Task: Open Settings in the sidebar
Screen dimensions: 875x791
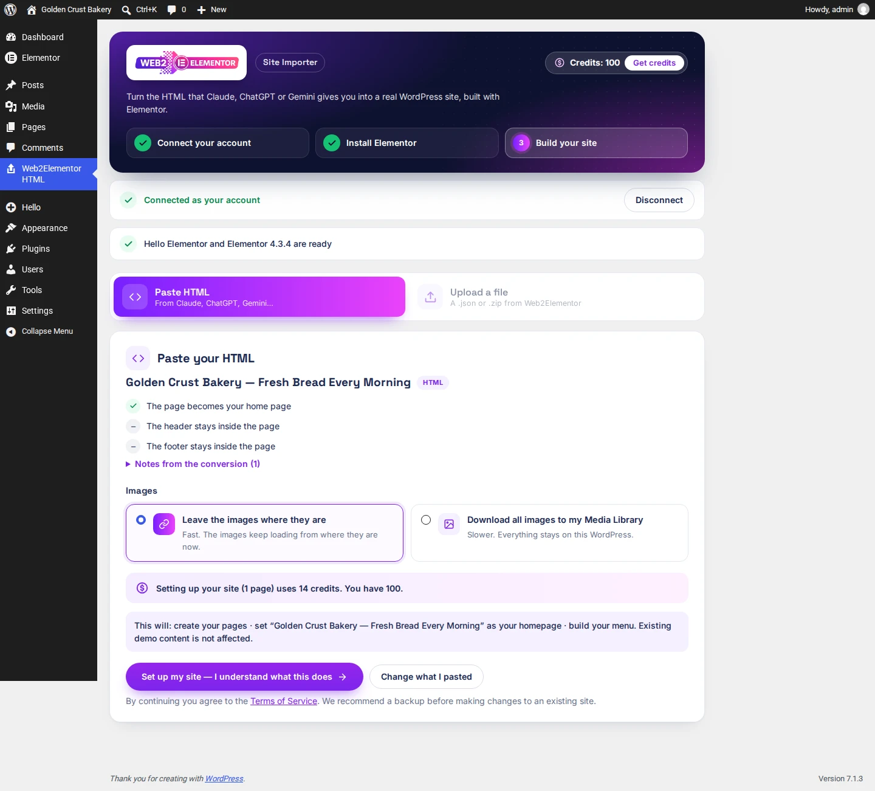Action: (49, 311)
